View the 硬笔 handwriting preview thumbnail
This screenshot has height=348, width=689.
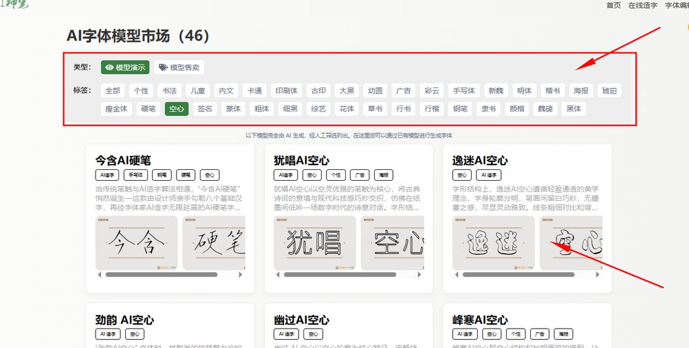(214, 243)
